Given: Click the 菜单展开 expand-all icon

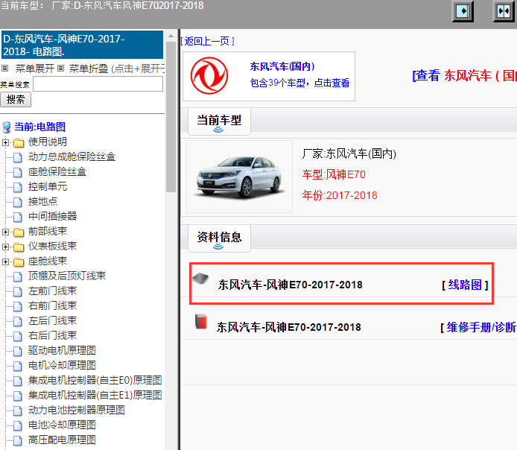Looking at the screenshot, I should coord(4,69).
